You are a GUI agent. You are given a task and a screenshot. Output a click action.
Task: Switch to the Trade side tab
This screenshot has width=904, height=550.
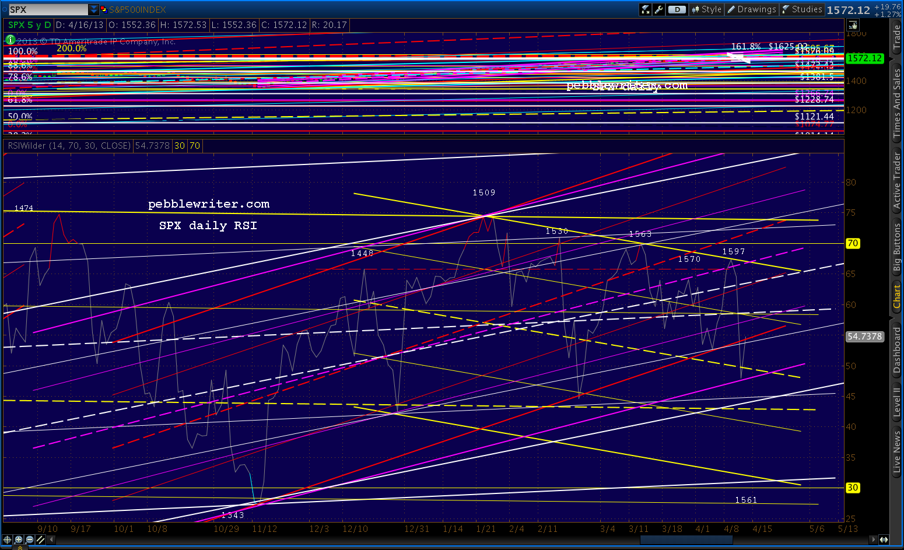point(896,37)
